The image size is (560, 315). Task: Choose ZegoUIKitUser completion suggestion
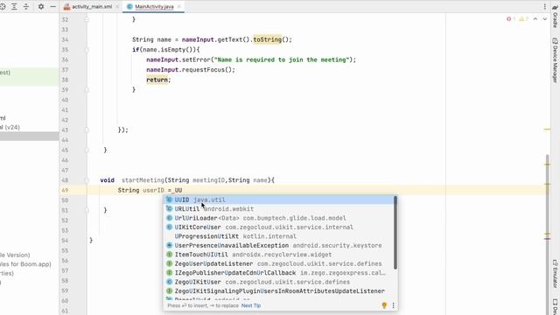279,282
